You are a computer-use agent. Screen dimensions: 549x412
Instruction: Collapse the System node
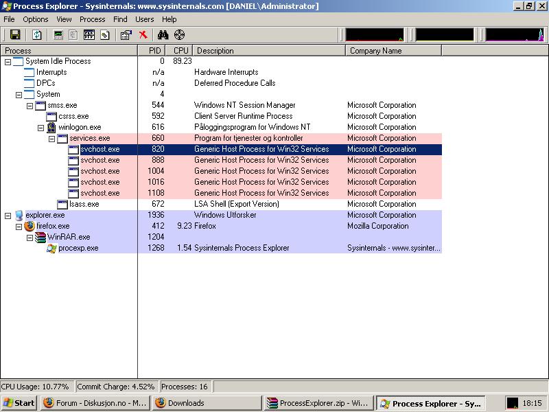[19, 95]
